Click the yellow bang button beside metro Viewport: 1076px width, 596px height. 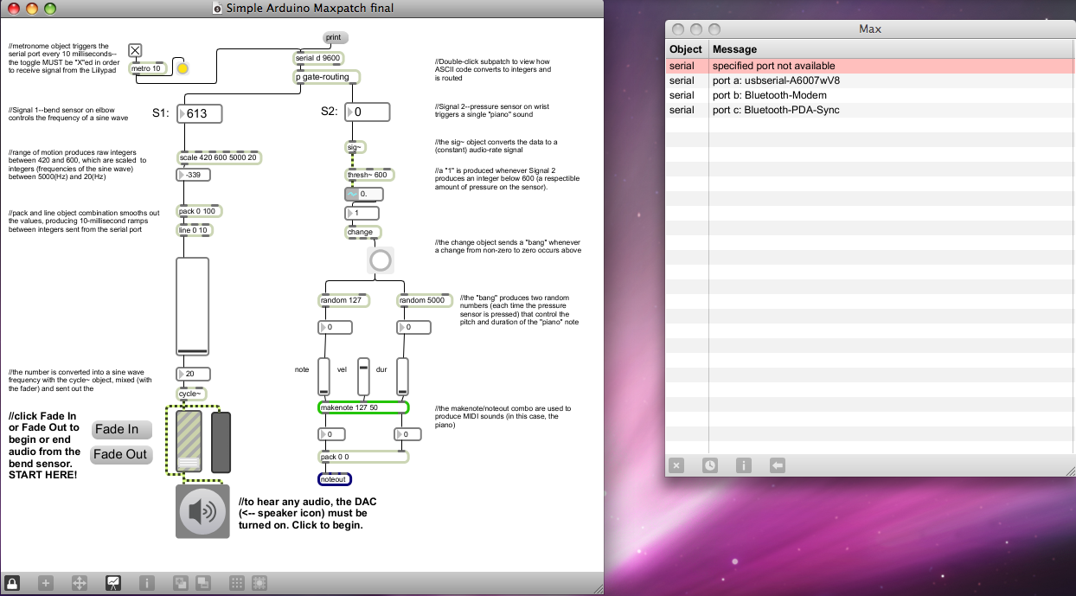coord(183,68)
